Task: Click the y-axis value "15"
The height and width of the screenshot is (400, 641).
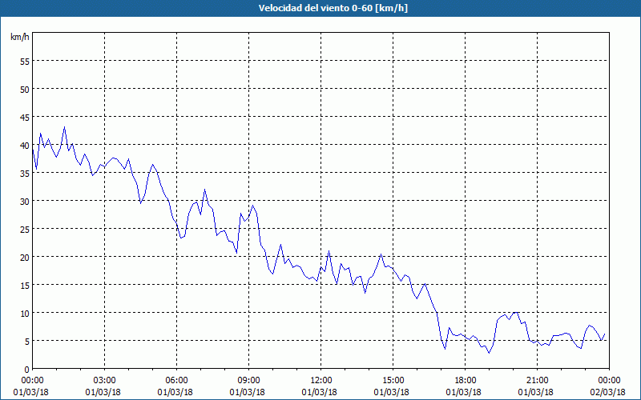Action: tap(25, 285)
